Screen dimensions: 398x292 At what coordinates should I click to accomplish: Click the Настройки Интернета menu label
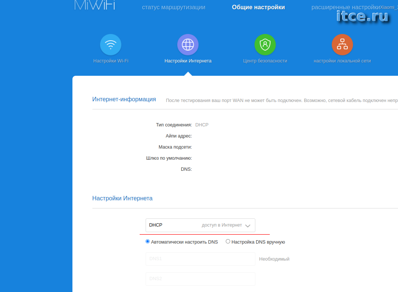point(188,61)
